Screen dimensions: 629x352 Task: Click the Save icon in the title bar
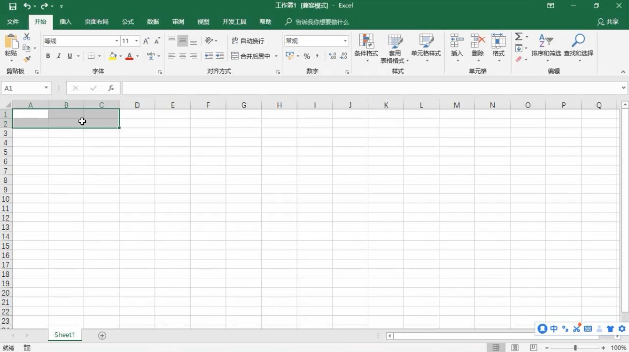tap(13, 6)
